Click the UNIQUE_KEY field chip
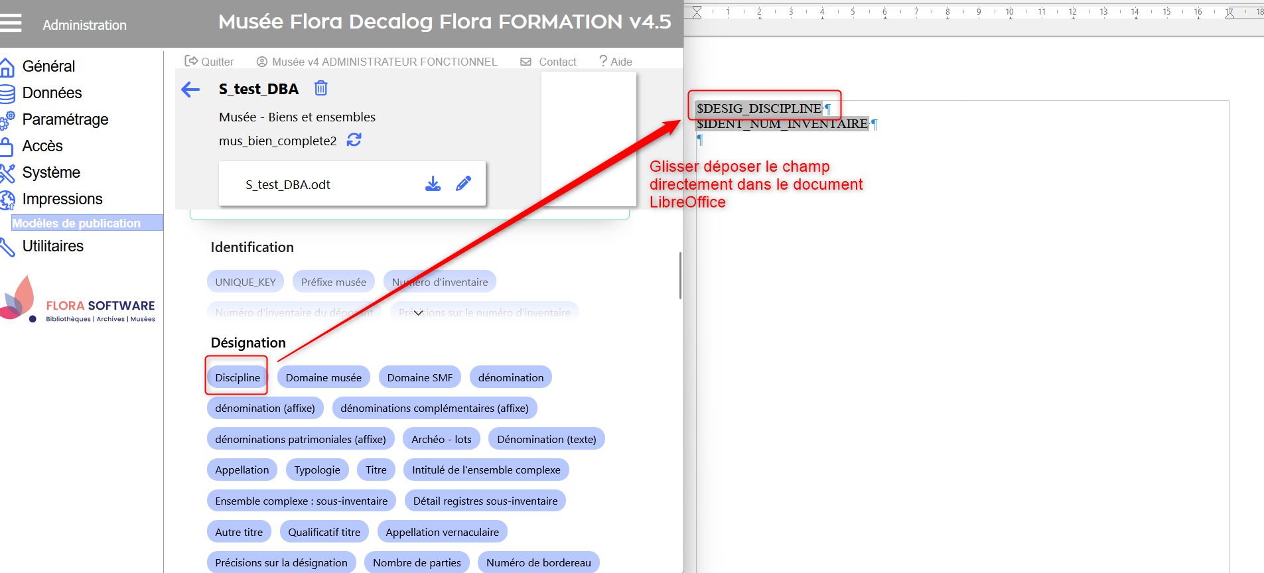 pos(245,282)
